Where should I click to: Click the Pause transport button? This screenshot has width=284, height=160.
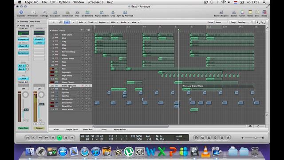[66, 138]
